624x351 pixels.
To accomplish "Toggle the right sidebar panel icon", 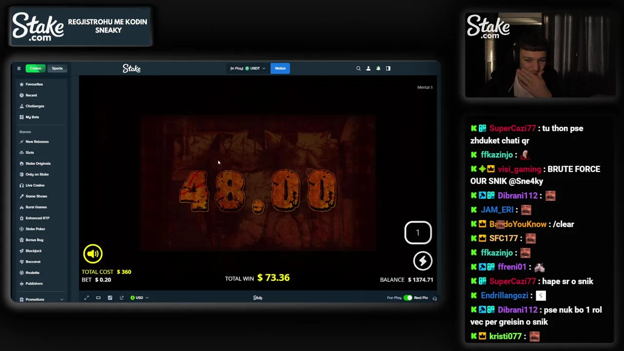I will (388, 68).
